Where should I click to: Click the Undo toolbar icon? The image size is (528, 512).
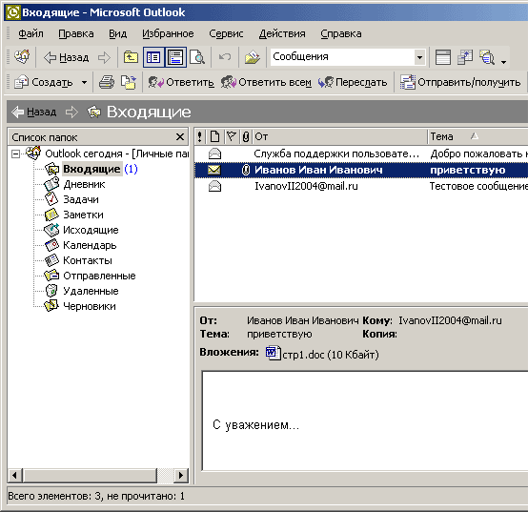click(x=225, y=57)
